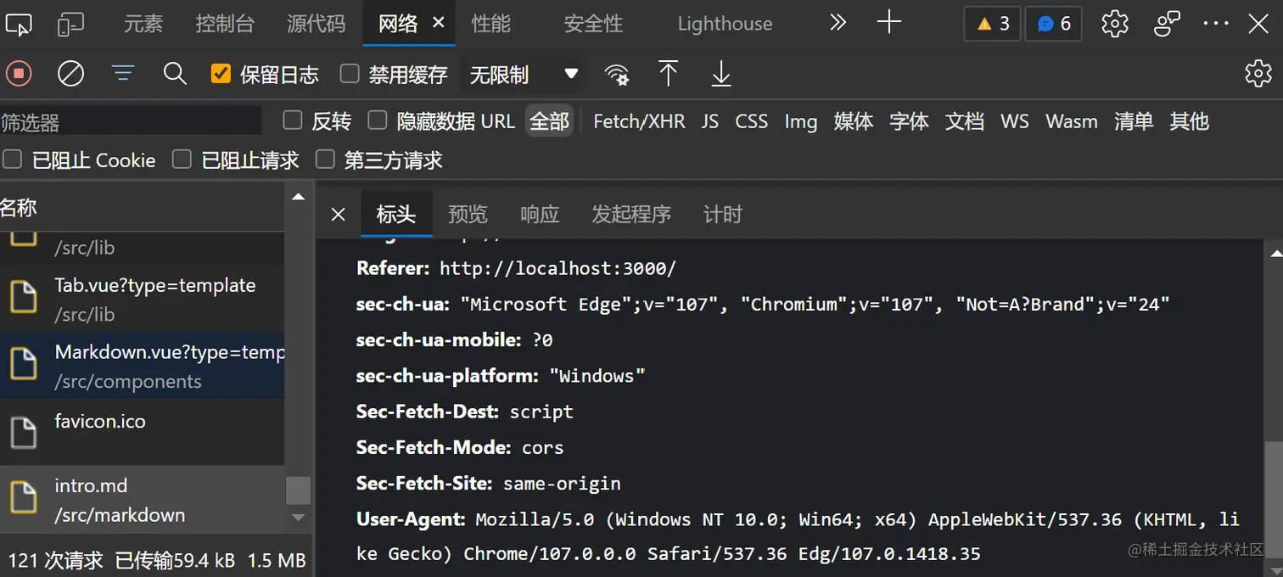The height and width of the screenshot is (577, 1283).
Task: Focus the 筛选器 filter input
Action: [x=131, y=122]
